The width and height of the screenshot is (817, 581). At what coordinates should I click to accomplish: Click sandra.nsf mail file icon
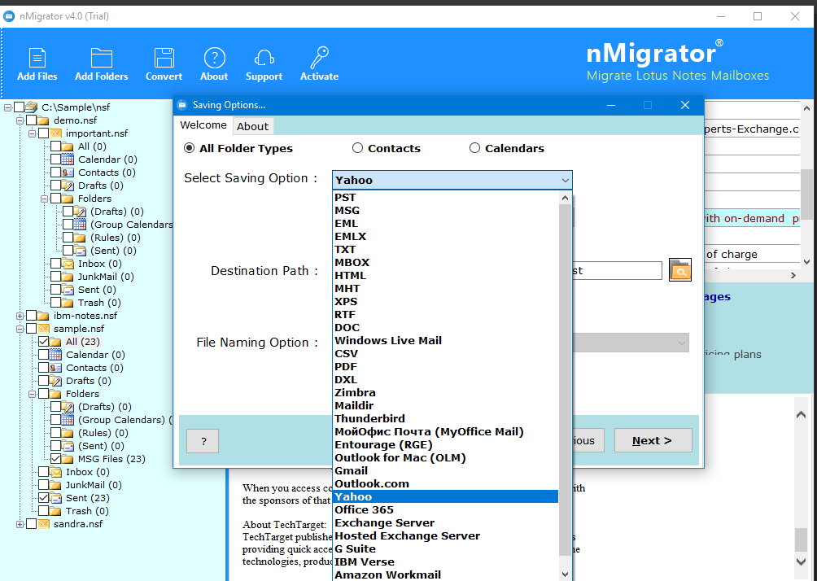(x=44, y=524)
